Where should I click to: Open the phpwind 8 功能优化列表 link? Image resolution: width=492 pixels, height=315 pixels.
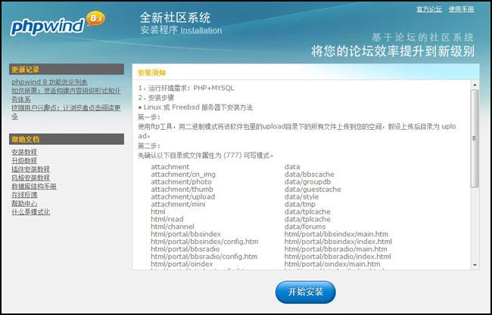49,82
